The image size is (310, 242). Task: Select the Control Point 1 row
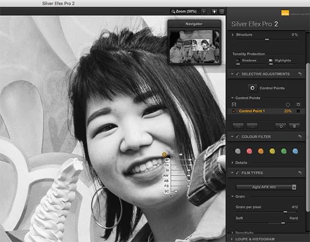pyautogui.click(x=267, y=111)
